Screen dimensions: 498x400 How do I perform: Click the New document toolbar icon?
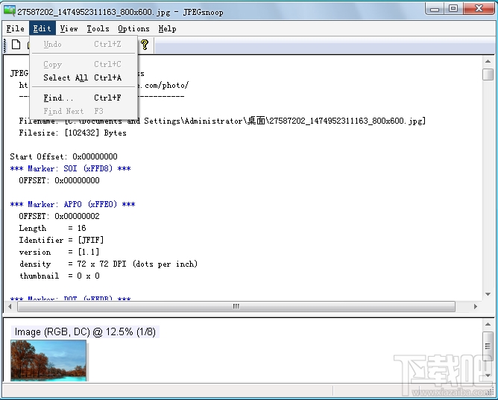point(16,45)
